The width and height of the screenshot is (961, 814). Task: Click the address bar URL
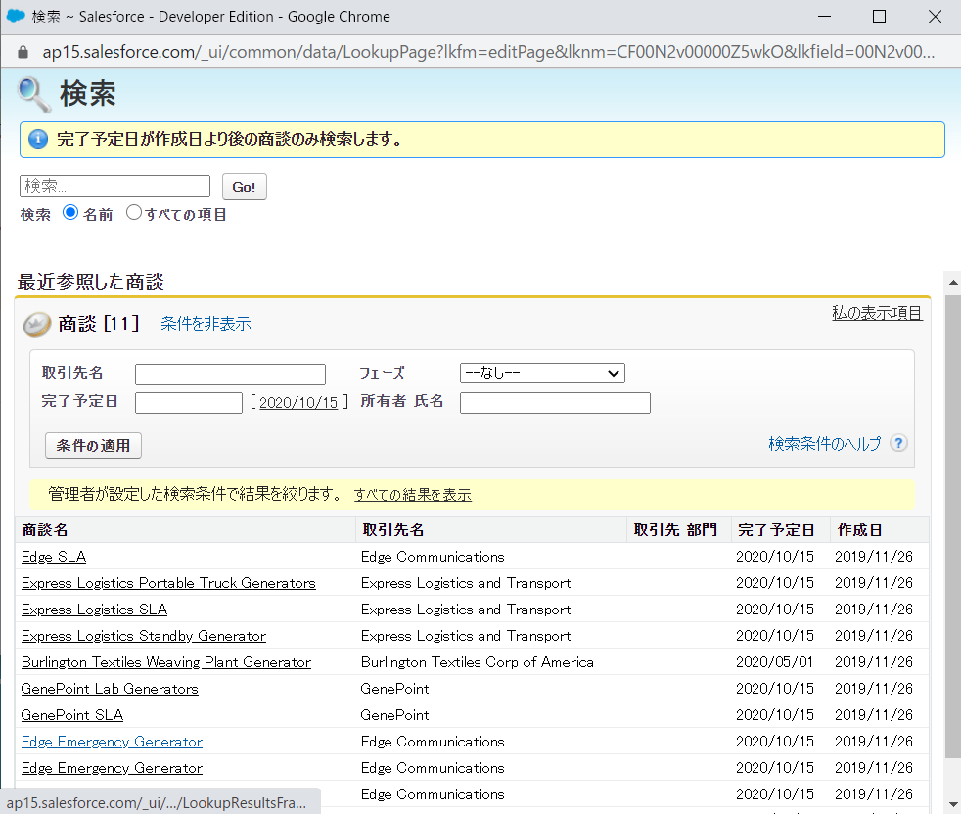tap(488, 52)
